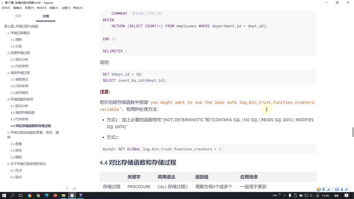Open Windows notification center
The height and width of the screenshot is (199, 354).
(347, 195)
